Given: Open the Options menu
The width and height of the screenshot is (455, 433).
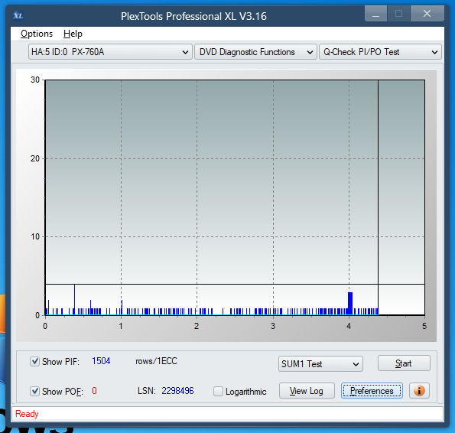Looking at the screenshot, I should click(37, 34).
